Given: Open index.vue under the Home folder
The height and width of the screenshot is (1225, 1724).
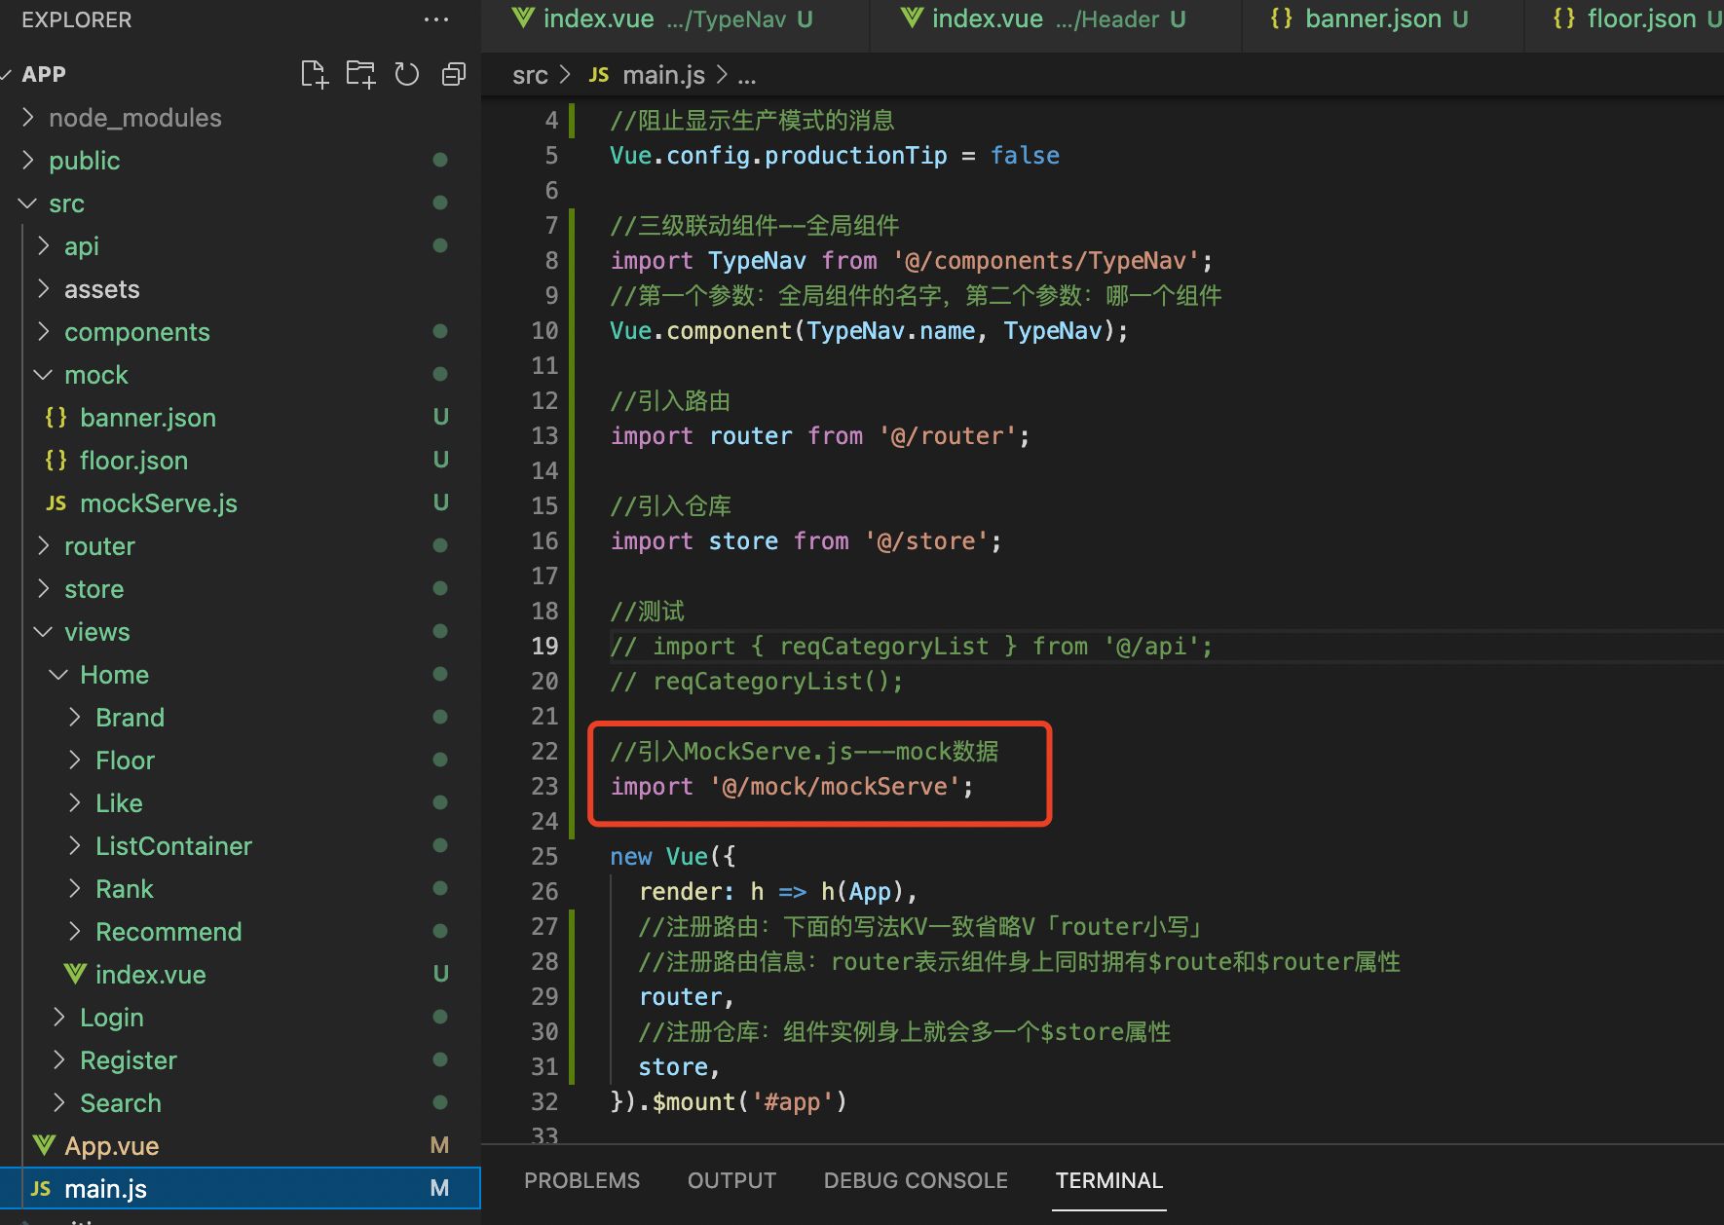Looking at the screenshot, I should pyautogui.click(x=241, y=975).
